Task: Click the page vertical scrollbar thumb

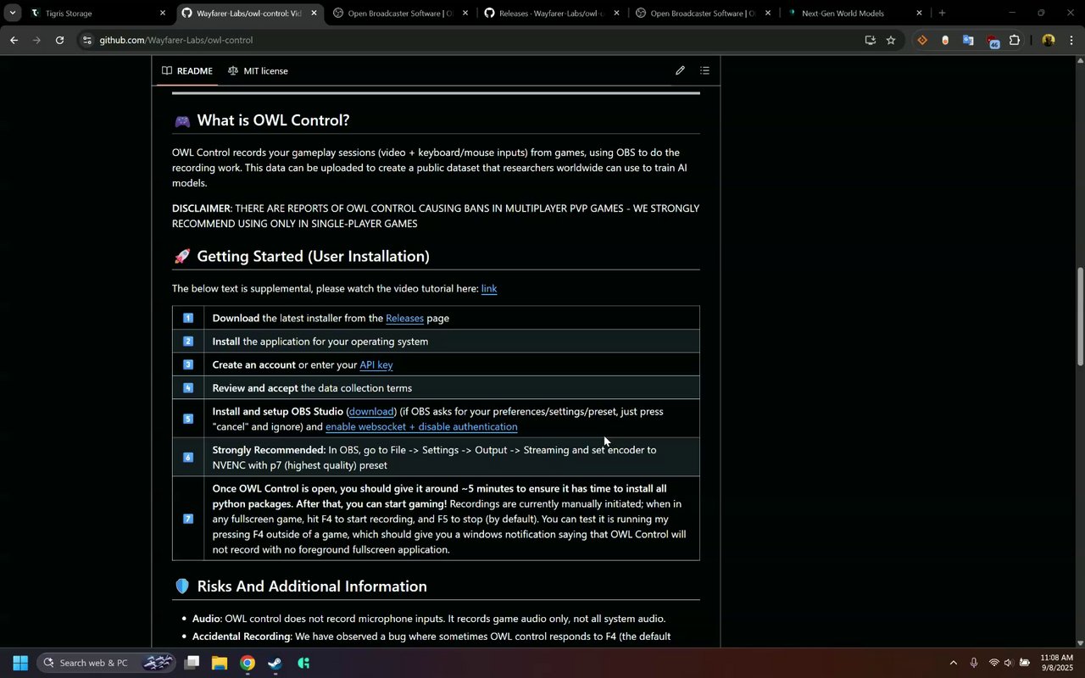Action: pyautogui.click(x=1080, y=316)
